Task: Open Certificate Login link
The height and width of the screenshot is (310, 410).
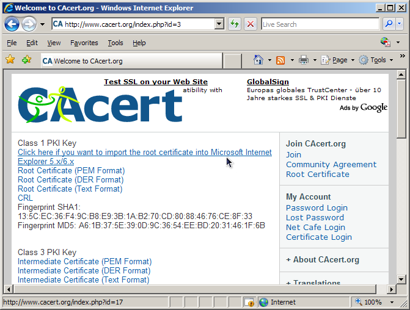Action: coord(319,237)
